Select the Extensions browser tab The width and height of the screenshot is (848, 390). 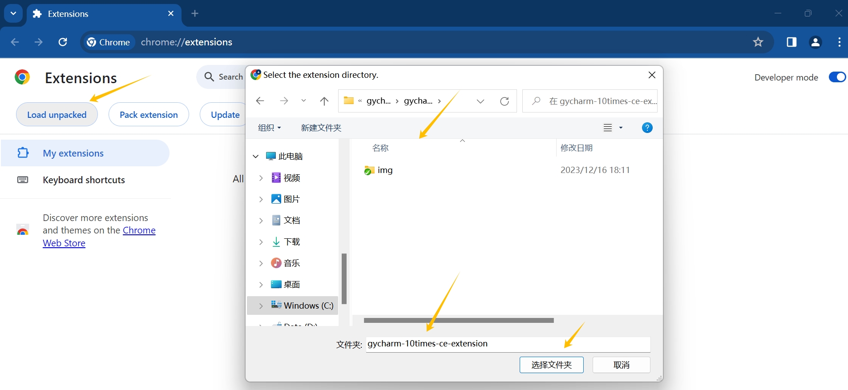pos(105,14)
